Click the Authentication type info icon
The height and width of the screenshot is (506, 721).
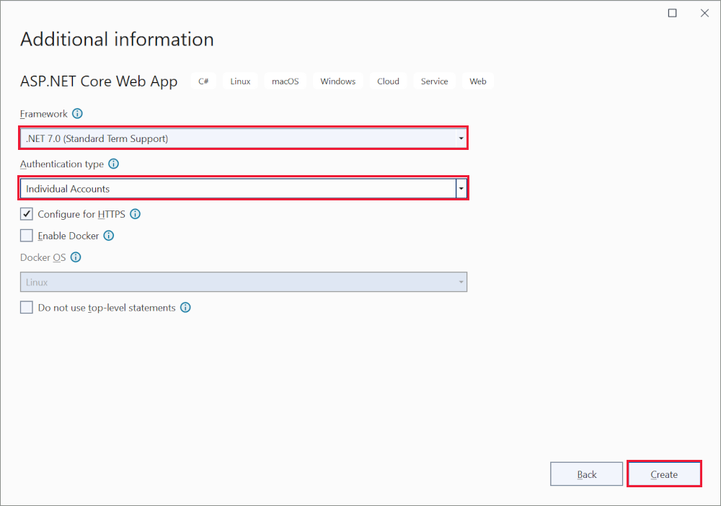pyautogui.click(x=114, y=164)
